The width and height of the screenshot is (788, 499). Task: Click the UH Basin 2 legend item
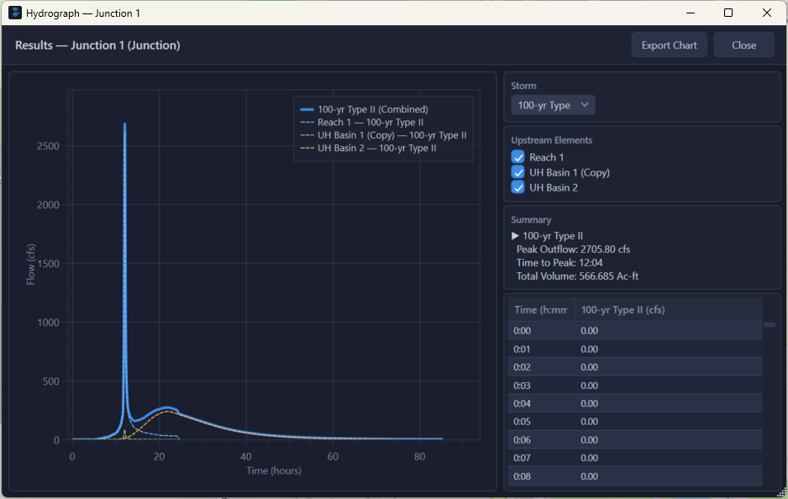(x=376, y=148)
